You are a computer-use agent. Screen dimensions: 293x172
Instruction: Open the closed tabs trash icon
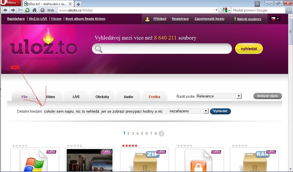[x=257, y=3]
